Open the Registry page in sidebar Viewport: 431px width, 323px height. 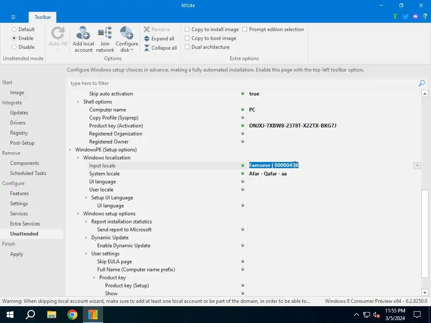coord(19,133)
